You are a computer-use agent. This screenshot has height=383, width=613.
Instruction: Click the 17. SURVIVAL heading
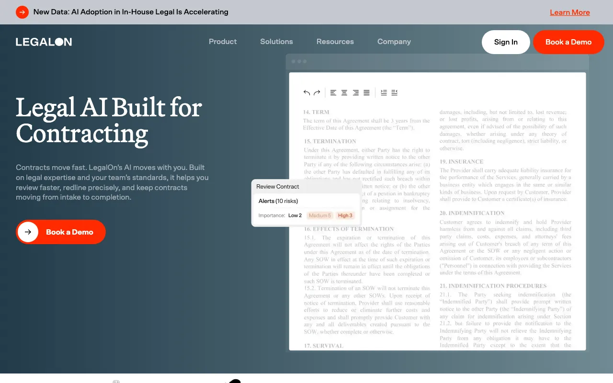(324, 346)
